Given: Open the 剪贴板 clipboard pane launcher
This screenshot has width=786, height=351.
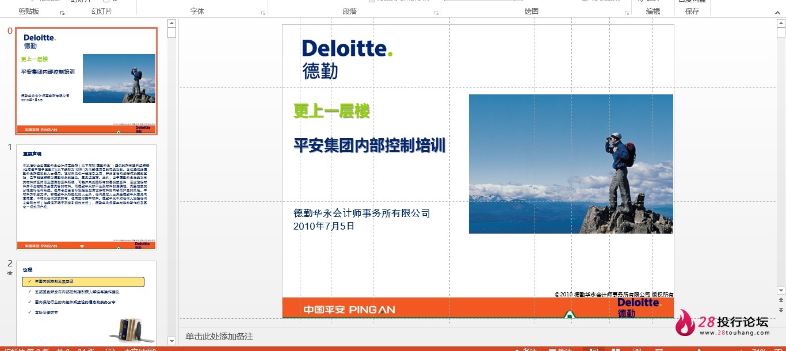Looking at the screenshot, I should [62, 12].
